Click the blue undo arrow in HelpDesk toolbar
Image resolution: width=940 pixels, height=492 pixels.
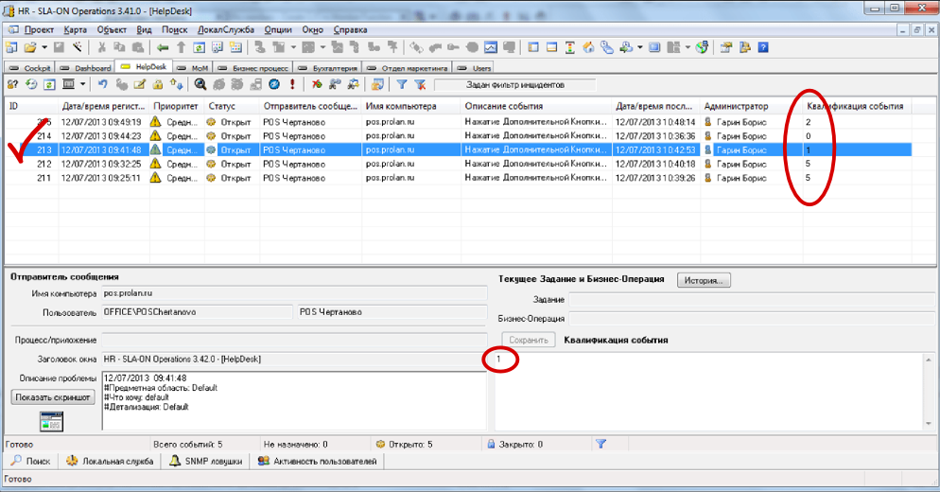pos(102,84)
